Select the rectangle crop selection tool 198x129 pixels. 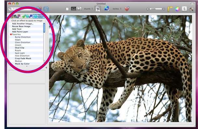[79, 8]
